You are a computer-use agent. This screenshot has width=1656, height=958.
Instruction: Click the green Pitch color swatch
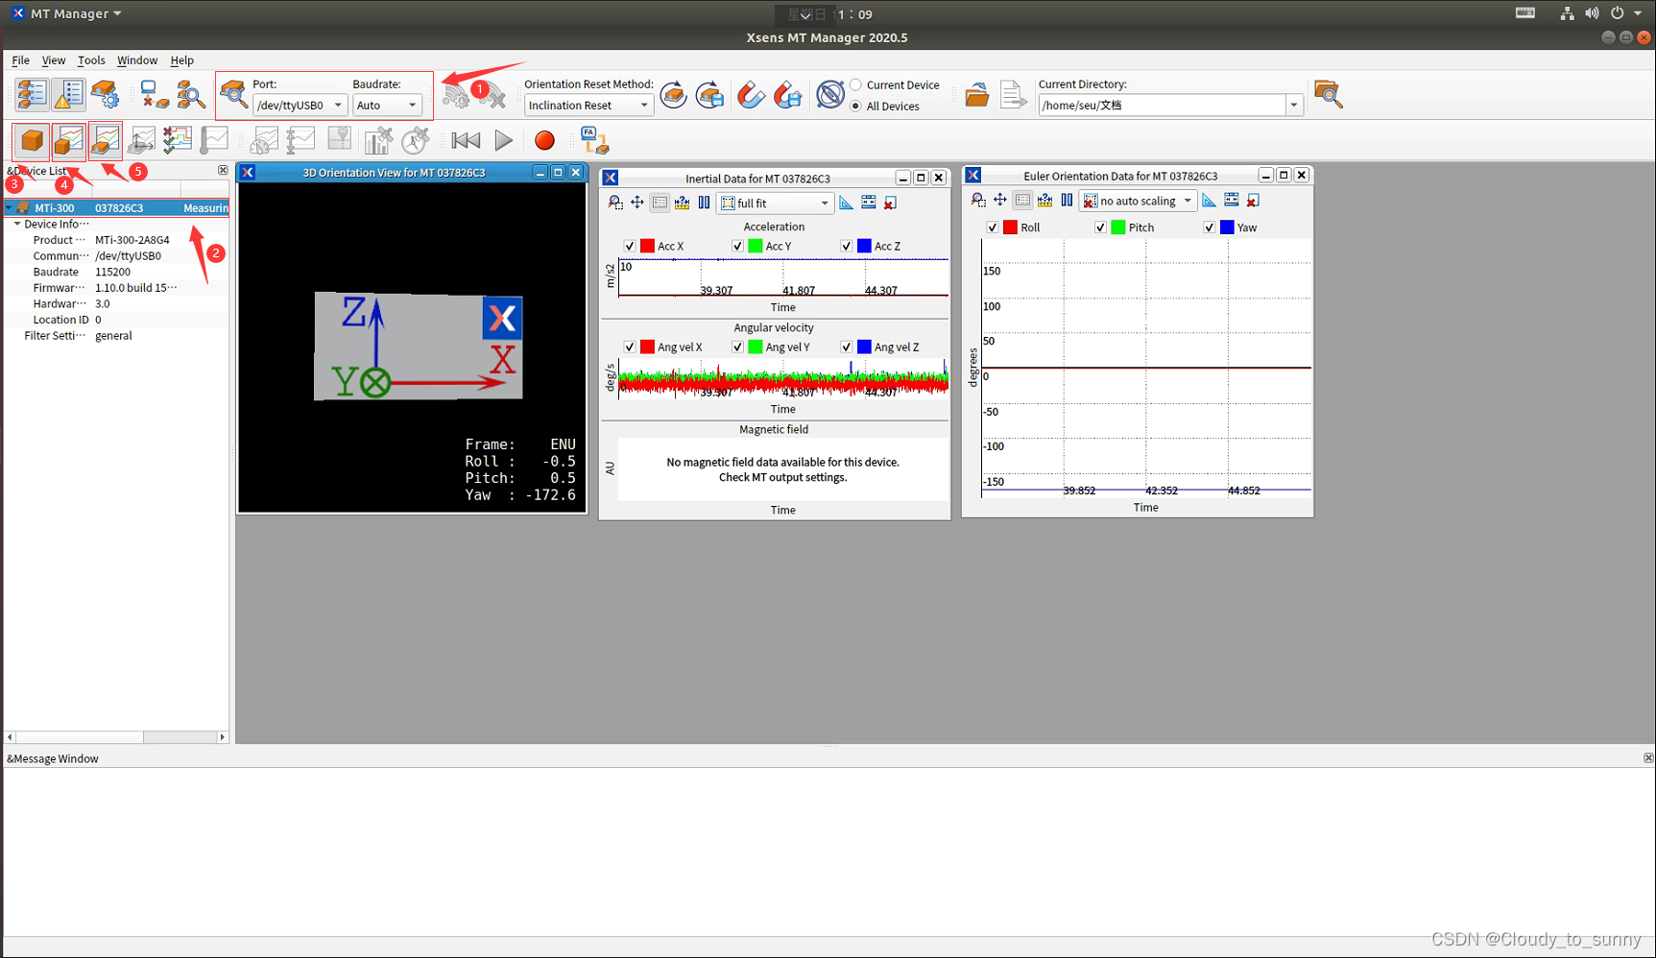(1117, 228)
